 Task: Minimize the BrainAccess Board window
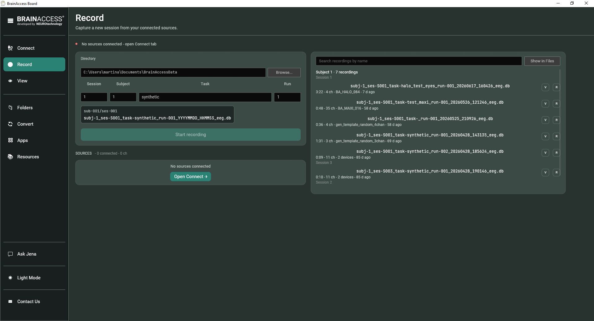pyautogui.click(x=558, y=3)
